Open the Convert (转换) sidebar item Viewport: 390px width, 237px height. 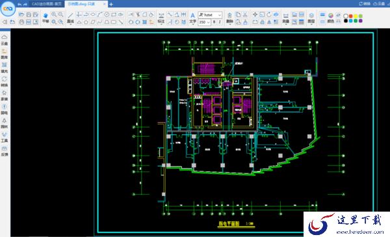tap(5, 82)
